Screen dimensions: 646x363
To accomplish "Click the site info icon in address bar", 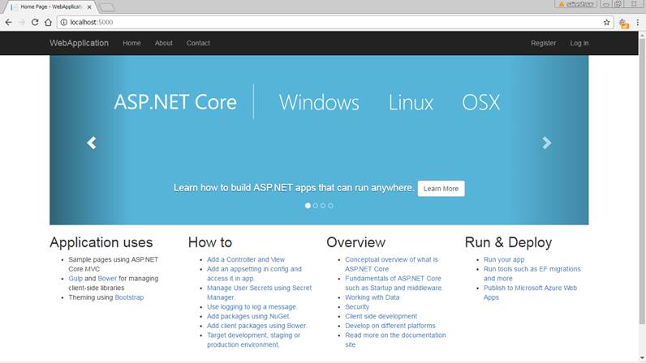I will tap(64, 22).
